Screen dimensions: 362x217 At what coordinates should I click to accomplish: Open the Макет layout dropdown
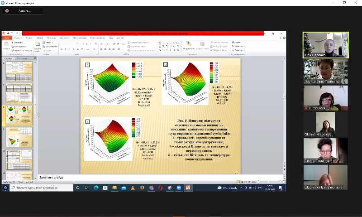click(48, 42)
